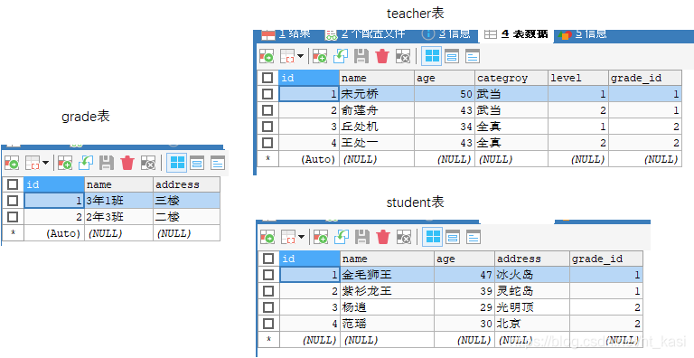The height and width of the screenshot is (358, 694).
Task: Click the export icon in student table toolbar
Action: 267,237
